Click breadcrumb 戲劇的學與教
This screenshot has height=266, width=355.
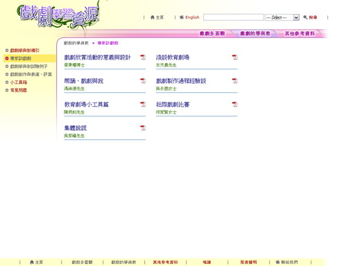76,43
